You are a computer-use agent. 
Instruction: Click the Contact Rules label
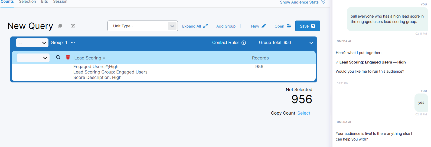(226, 43)
